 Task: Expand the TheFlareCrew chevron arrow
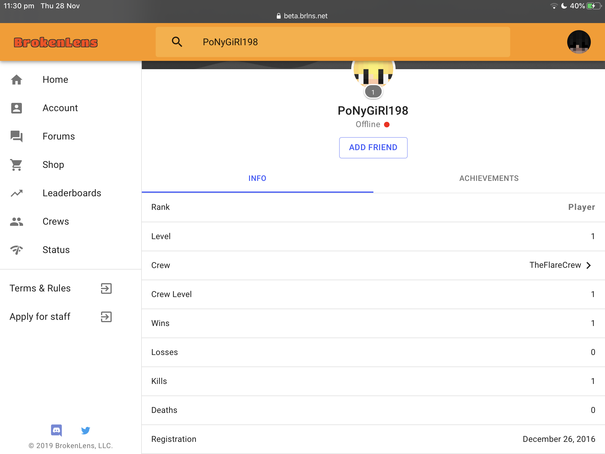click(x=588, y=265)
